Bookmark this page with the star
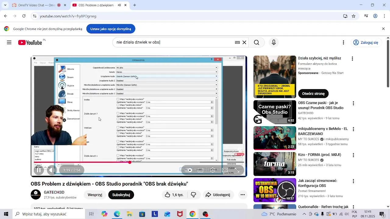Viewport: 390px width, 219px height. (x=353, y=16)
